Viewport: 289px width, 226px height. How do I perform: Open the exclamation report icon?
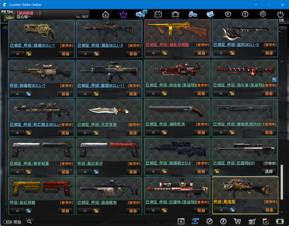pyautogui.click(x=245, y=14)
